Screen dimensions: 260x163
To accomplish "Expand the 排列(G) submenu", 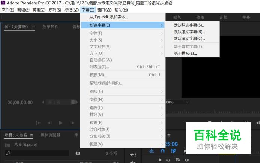I will (123, 114).
